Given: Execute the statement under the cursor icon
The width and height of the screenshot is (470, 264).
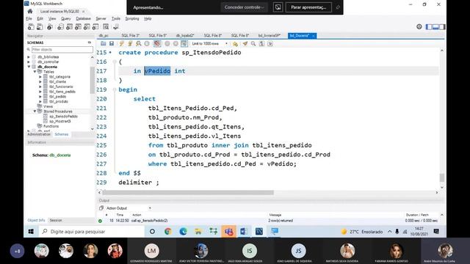Looking at the screenshot, I should coord(130,44).
